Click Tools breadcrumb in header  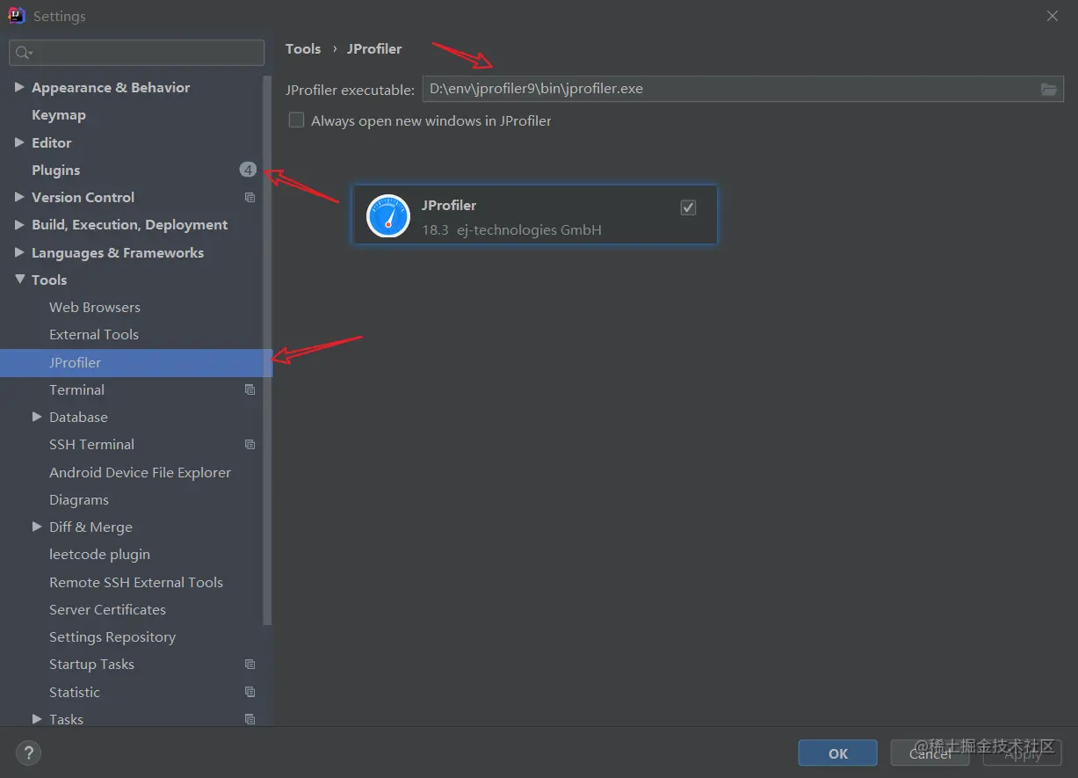click(303, 49)
